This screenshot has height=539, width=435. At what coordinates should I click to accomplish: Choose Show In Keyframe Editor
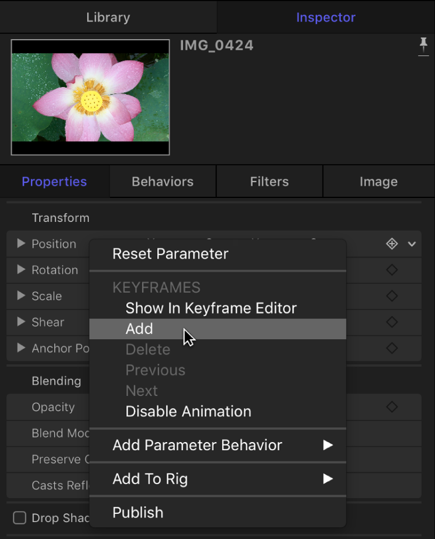210,308
